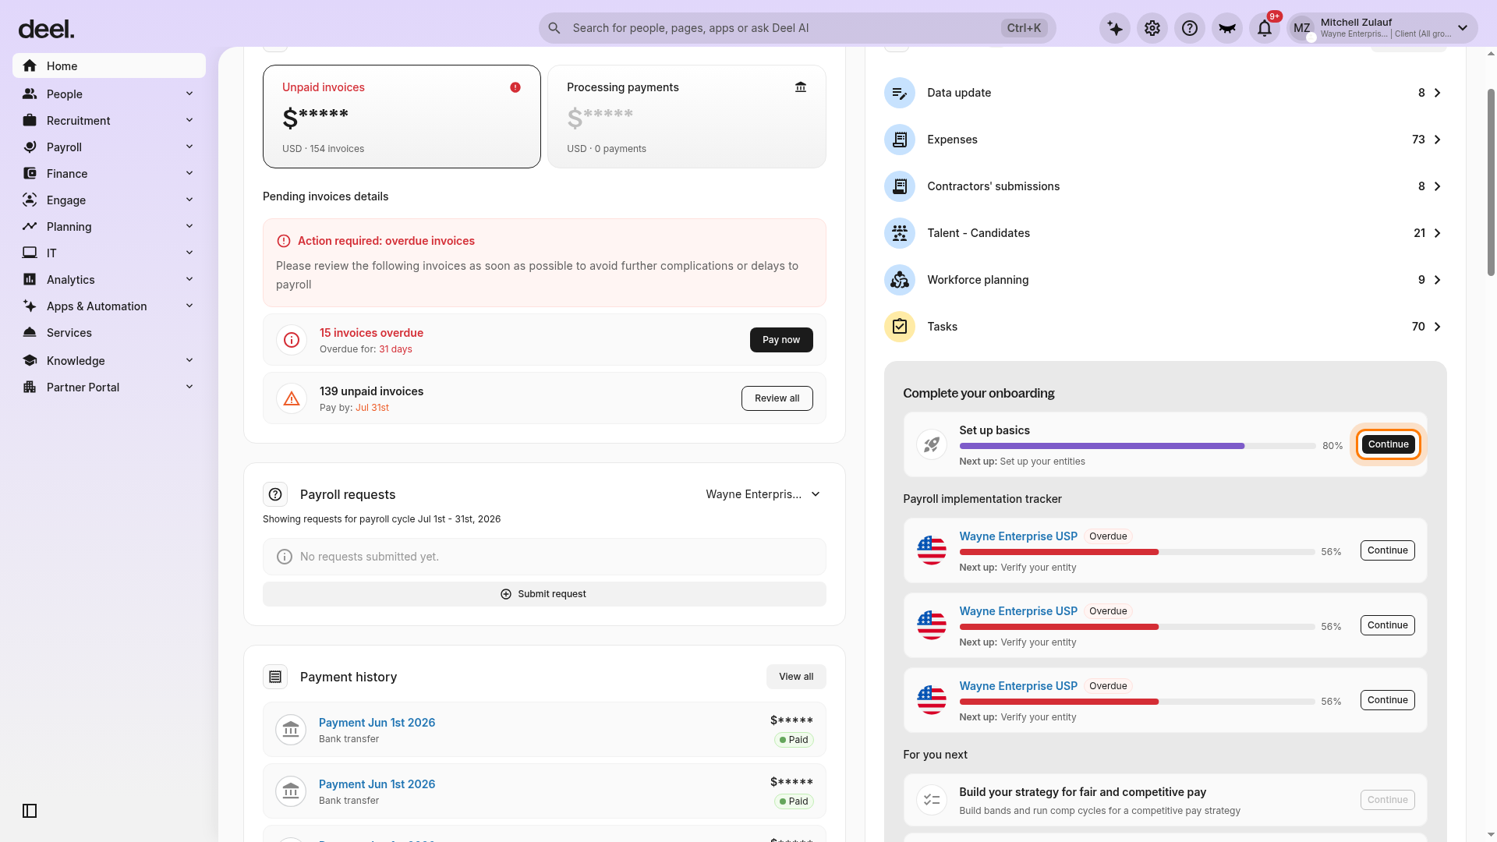1497x842 pixels.
Task: Click the Pay now button
Action: 781,340
